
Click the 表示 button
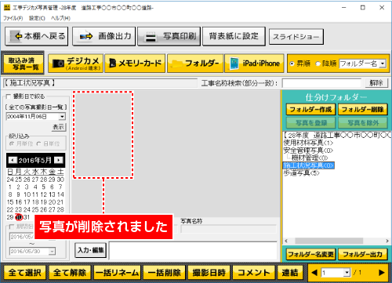click(59, 127)
